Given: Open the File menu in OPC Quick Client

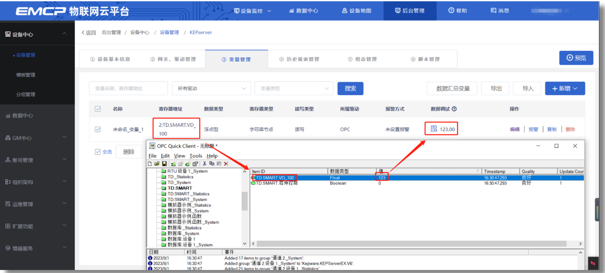Looking at the screenshot, I should point(152,156).
